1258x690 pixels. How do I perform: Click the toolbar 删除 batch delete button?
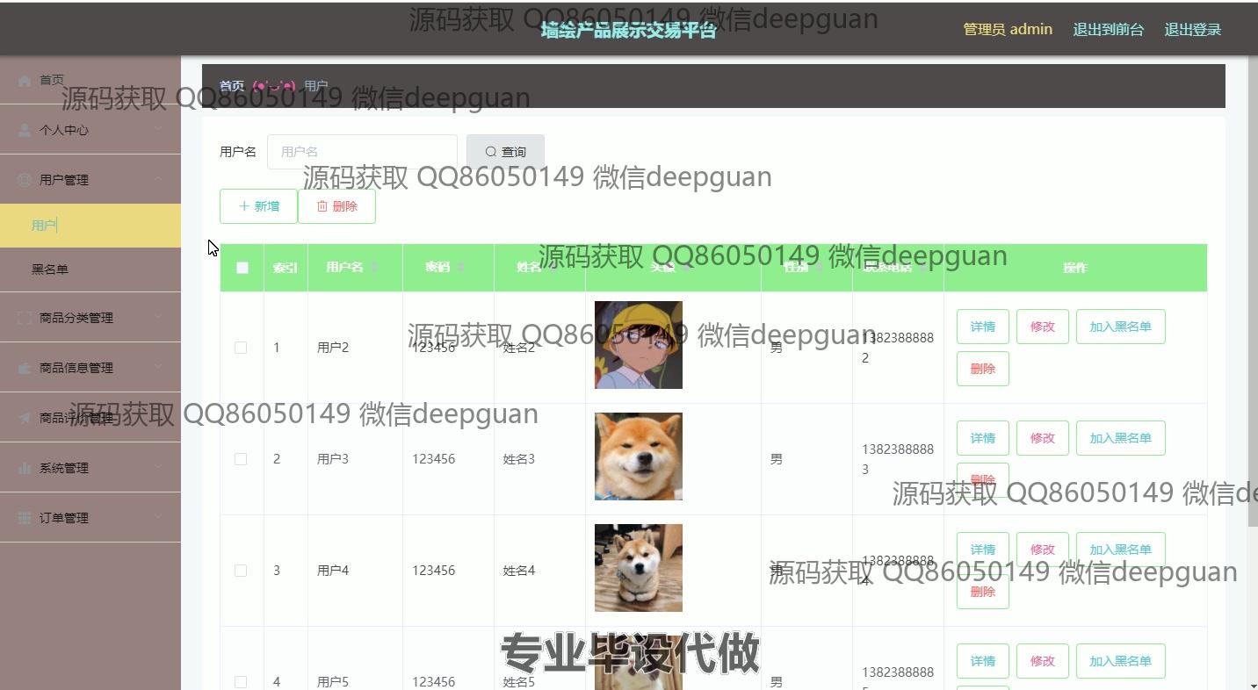click(x=336, y=206)
